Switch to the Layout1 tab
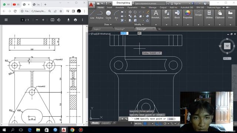The width and height of the screenshot is (237, 133). 106,123
